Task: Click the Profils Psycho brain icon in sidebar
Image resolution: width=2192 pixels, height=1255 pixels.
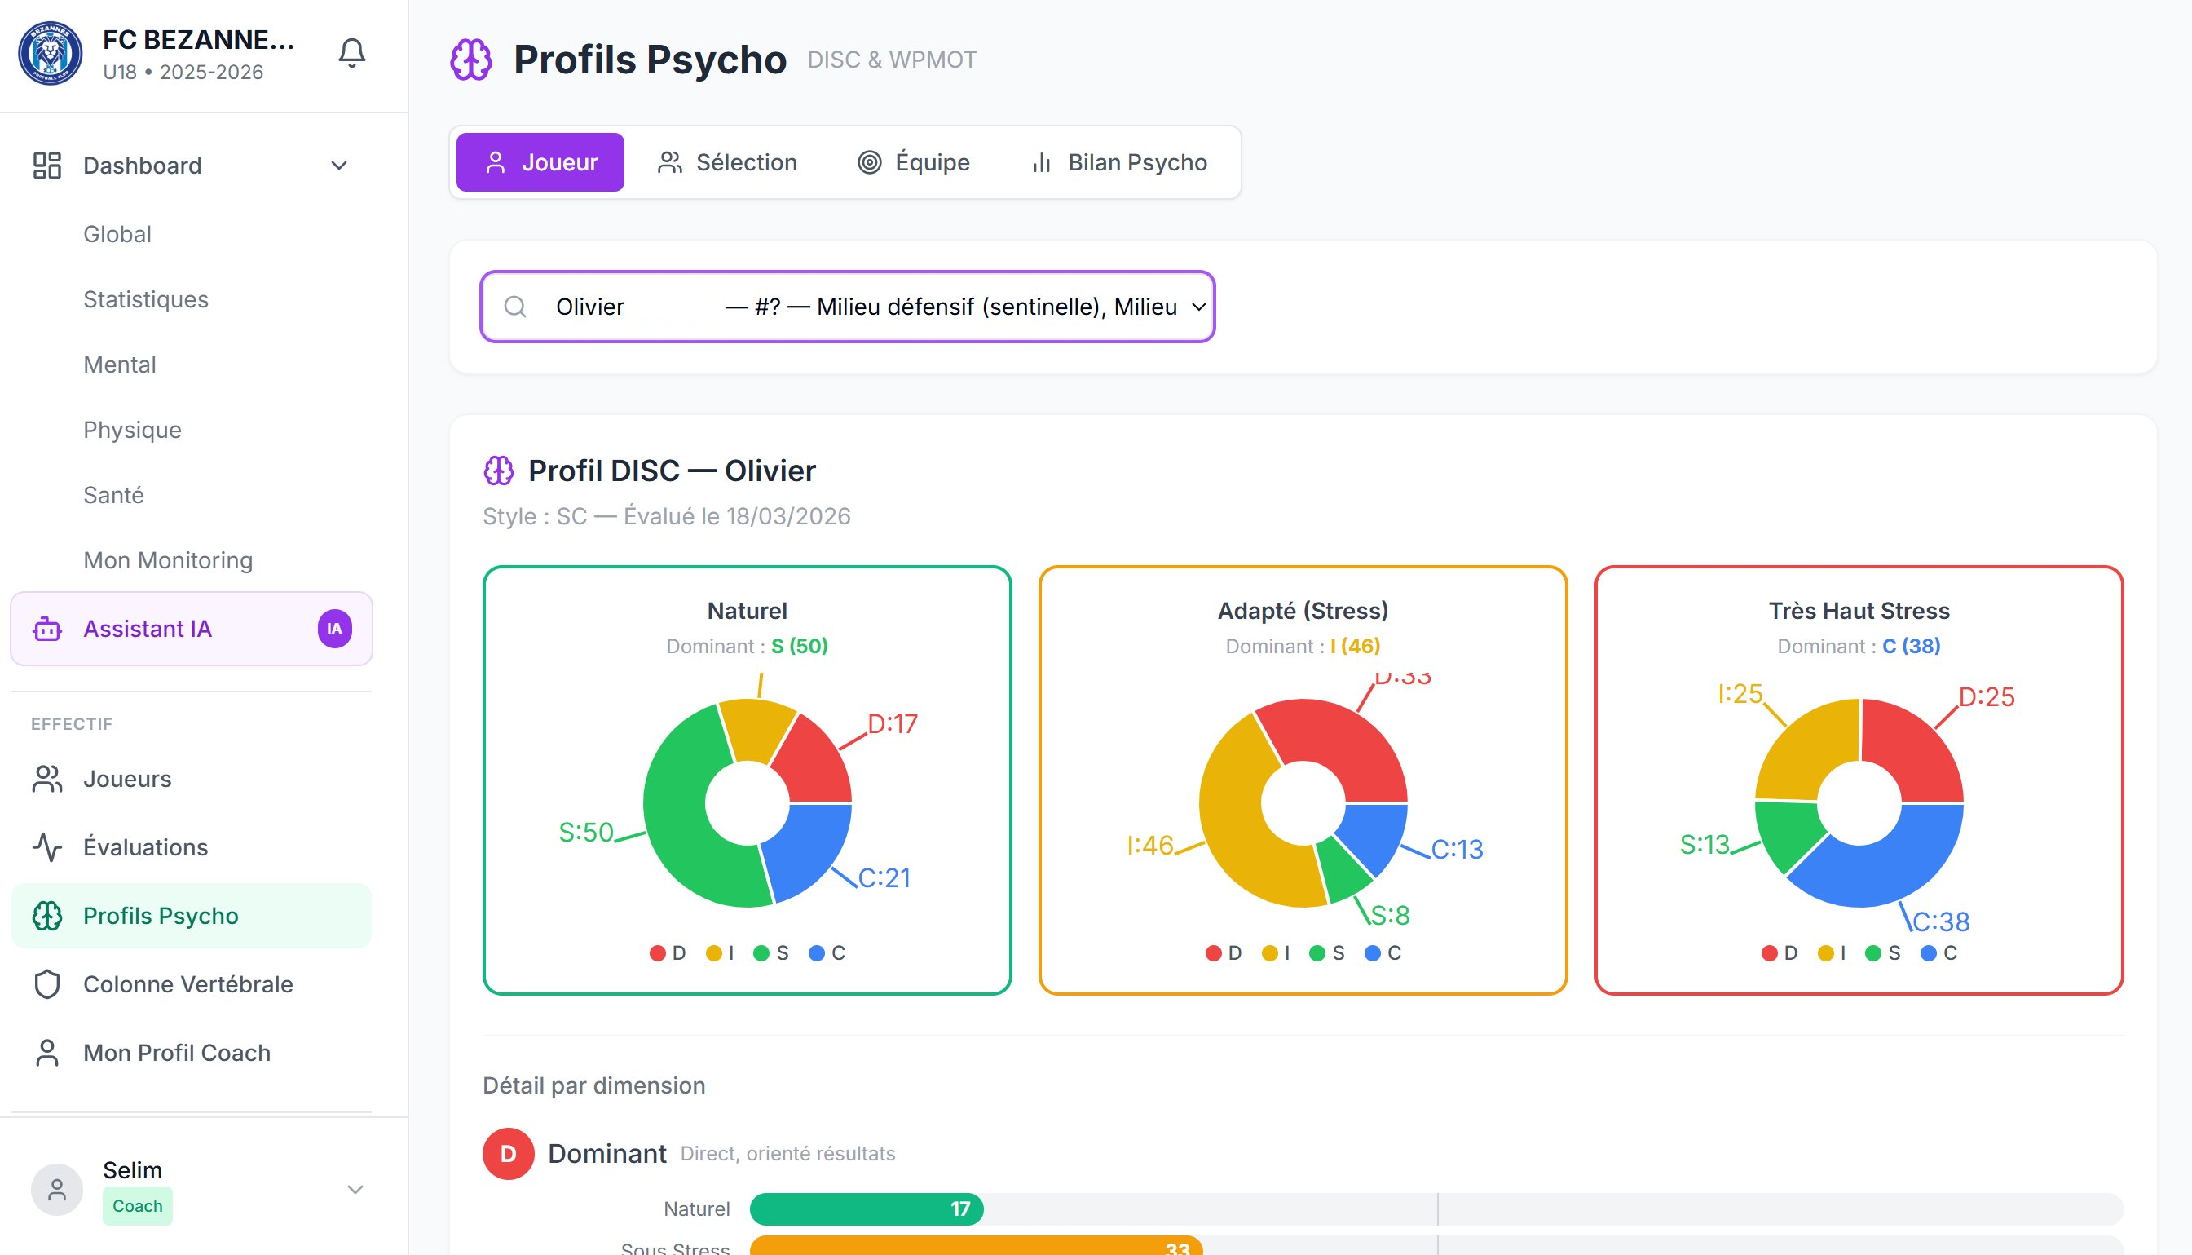Action: tap(46, 917)
